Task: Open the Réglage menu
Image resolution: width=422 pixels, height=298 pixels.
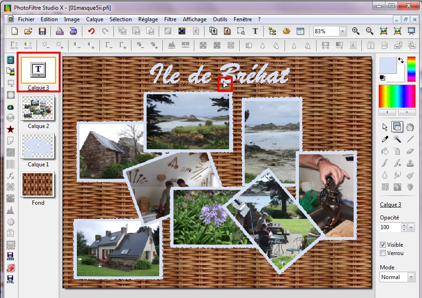Action: click(148, 19)
